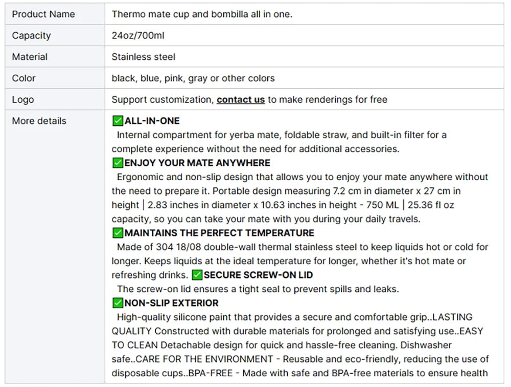
Task: Click the Thermo mate cup product name text
Action: point(202,14)
